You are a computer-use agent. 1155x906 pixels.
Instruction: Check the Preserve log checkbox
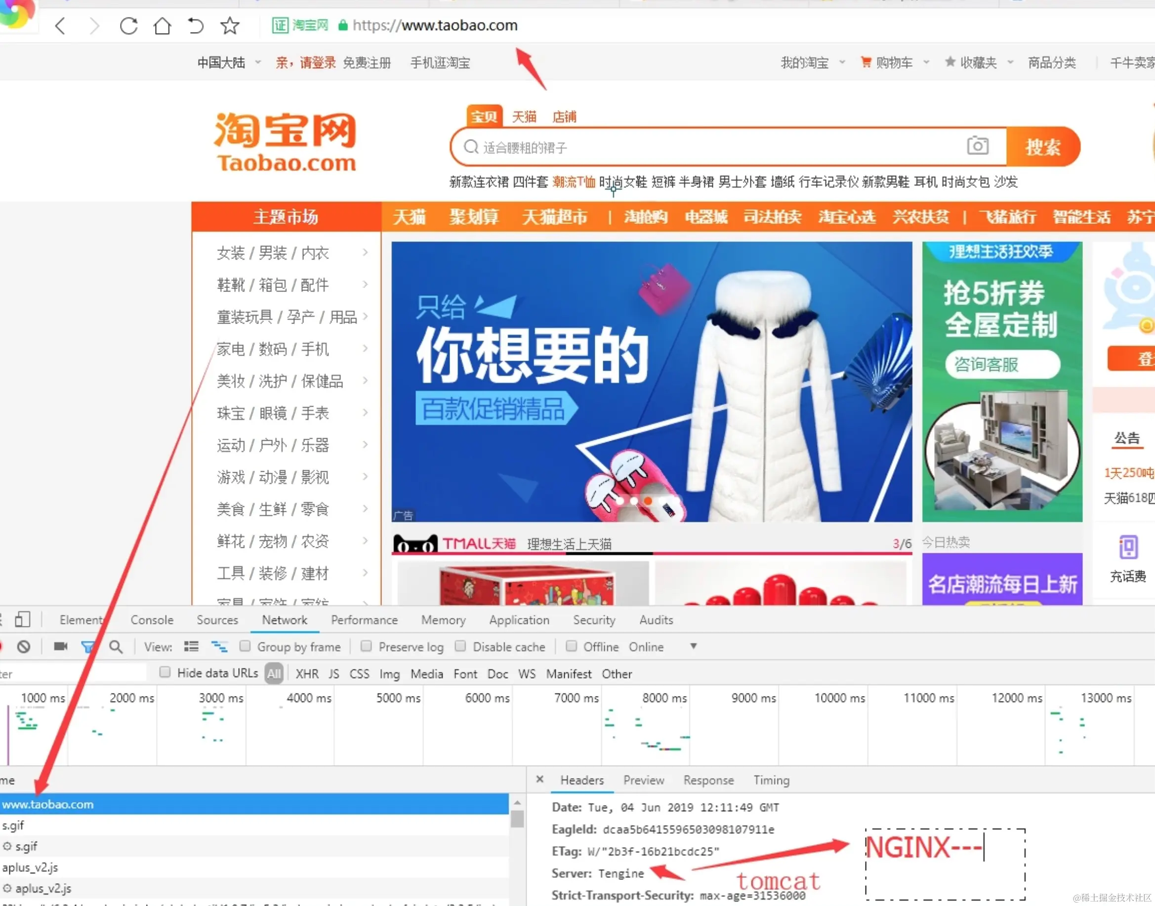click(366, 647)
